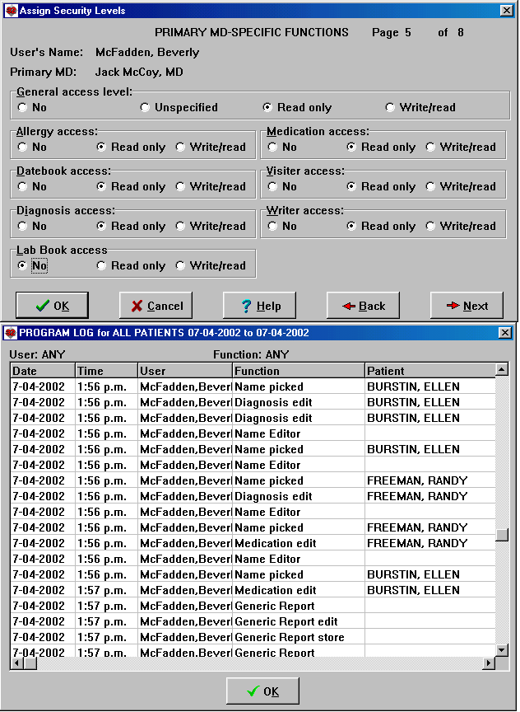Open Help for security levels
Viewport: 520px width, 712px height.
[259, 306]
